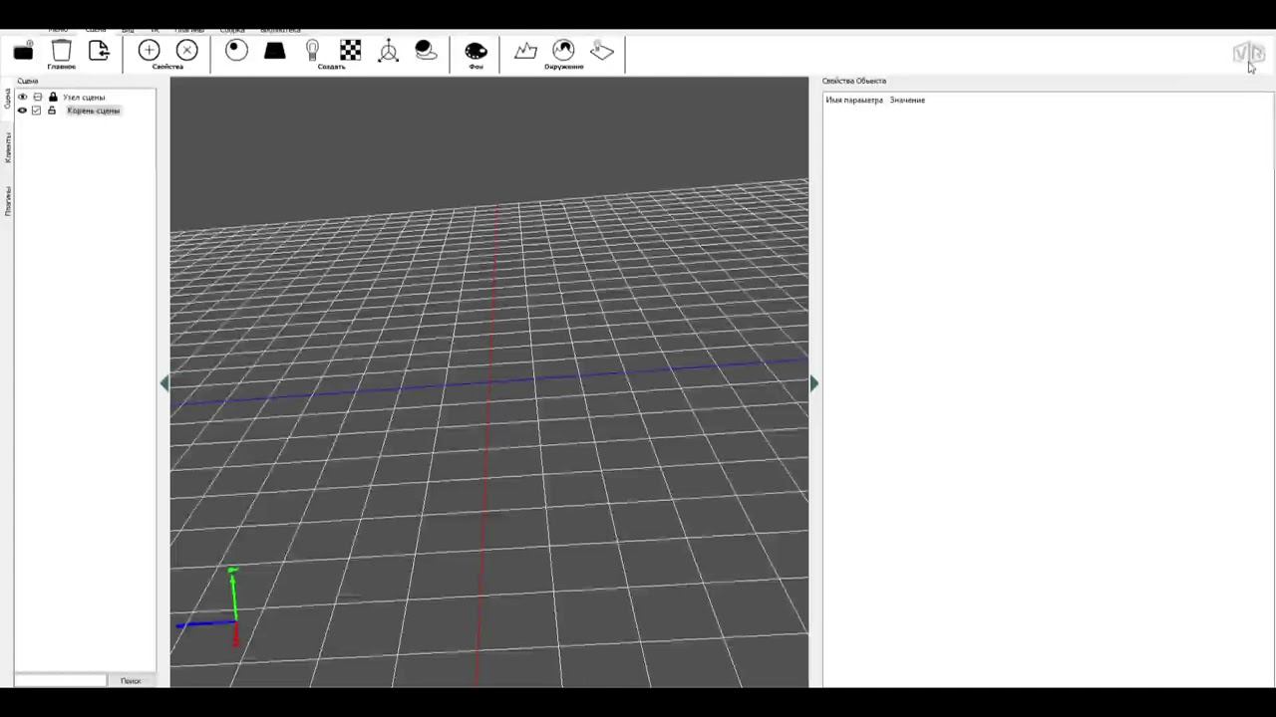Create a light bulb light source
This screenshot has height=717, width=1276.
(312, 51)
